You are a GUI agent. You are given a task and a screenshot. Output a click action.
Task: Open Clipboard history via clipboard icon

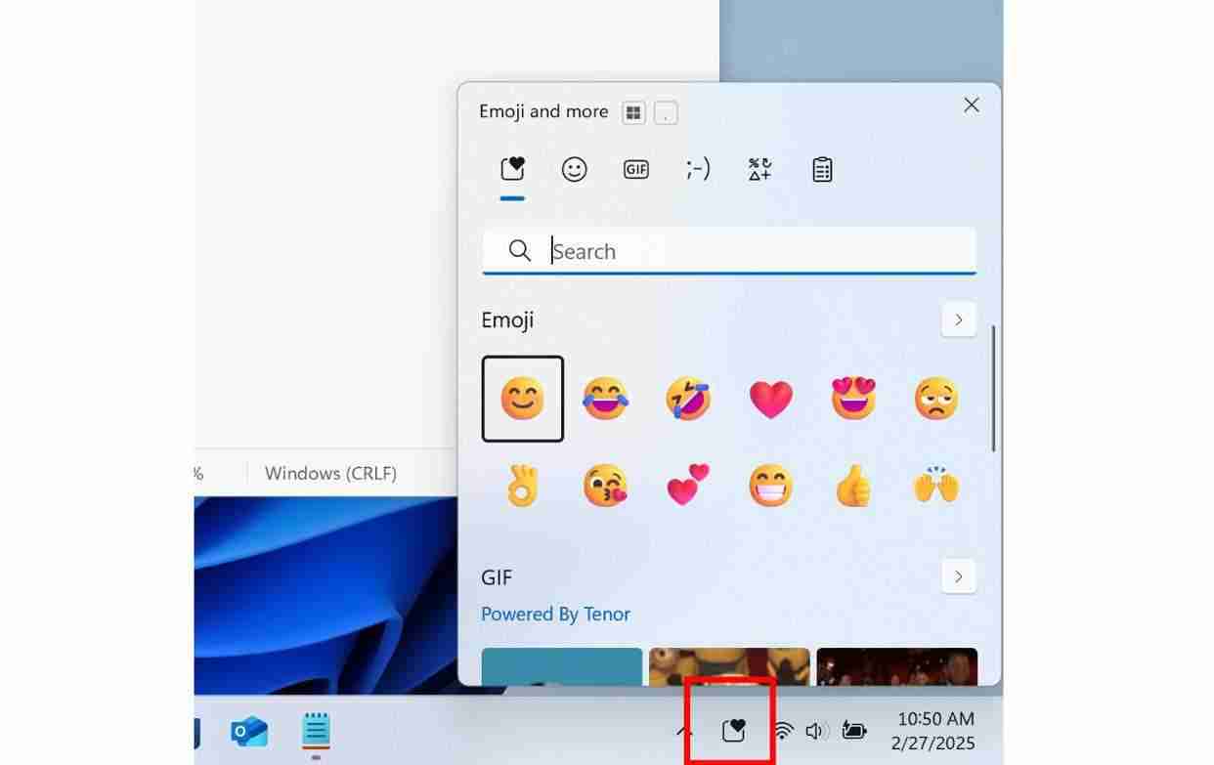pyautogui.click(x=822, y=168)
